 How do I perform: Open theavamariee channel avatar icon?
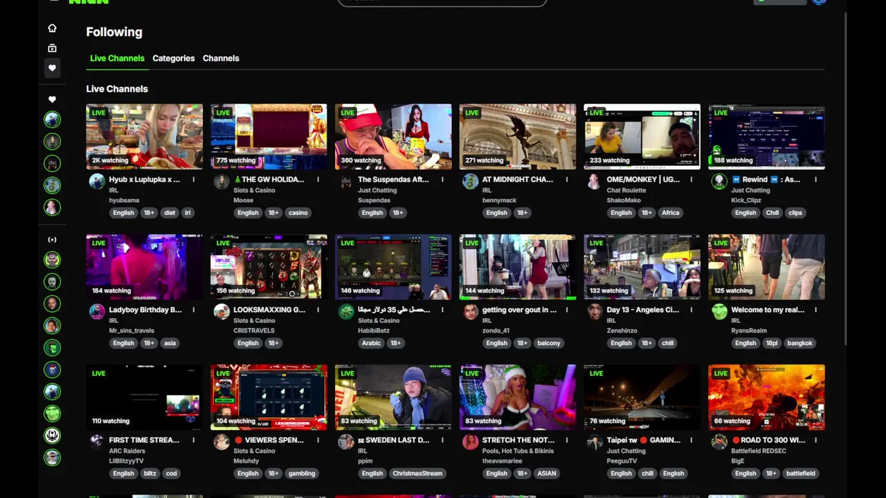coord(471,442)
